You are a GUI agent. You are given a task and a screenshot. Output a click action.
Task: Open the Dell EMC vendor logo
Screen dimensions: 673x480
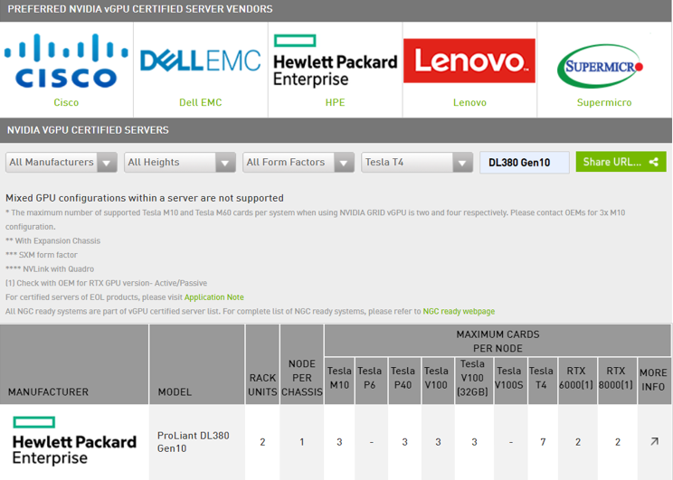click(201, 61)
